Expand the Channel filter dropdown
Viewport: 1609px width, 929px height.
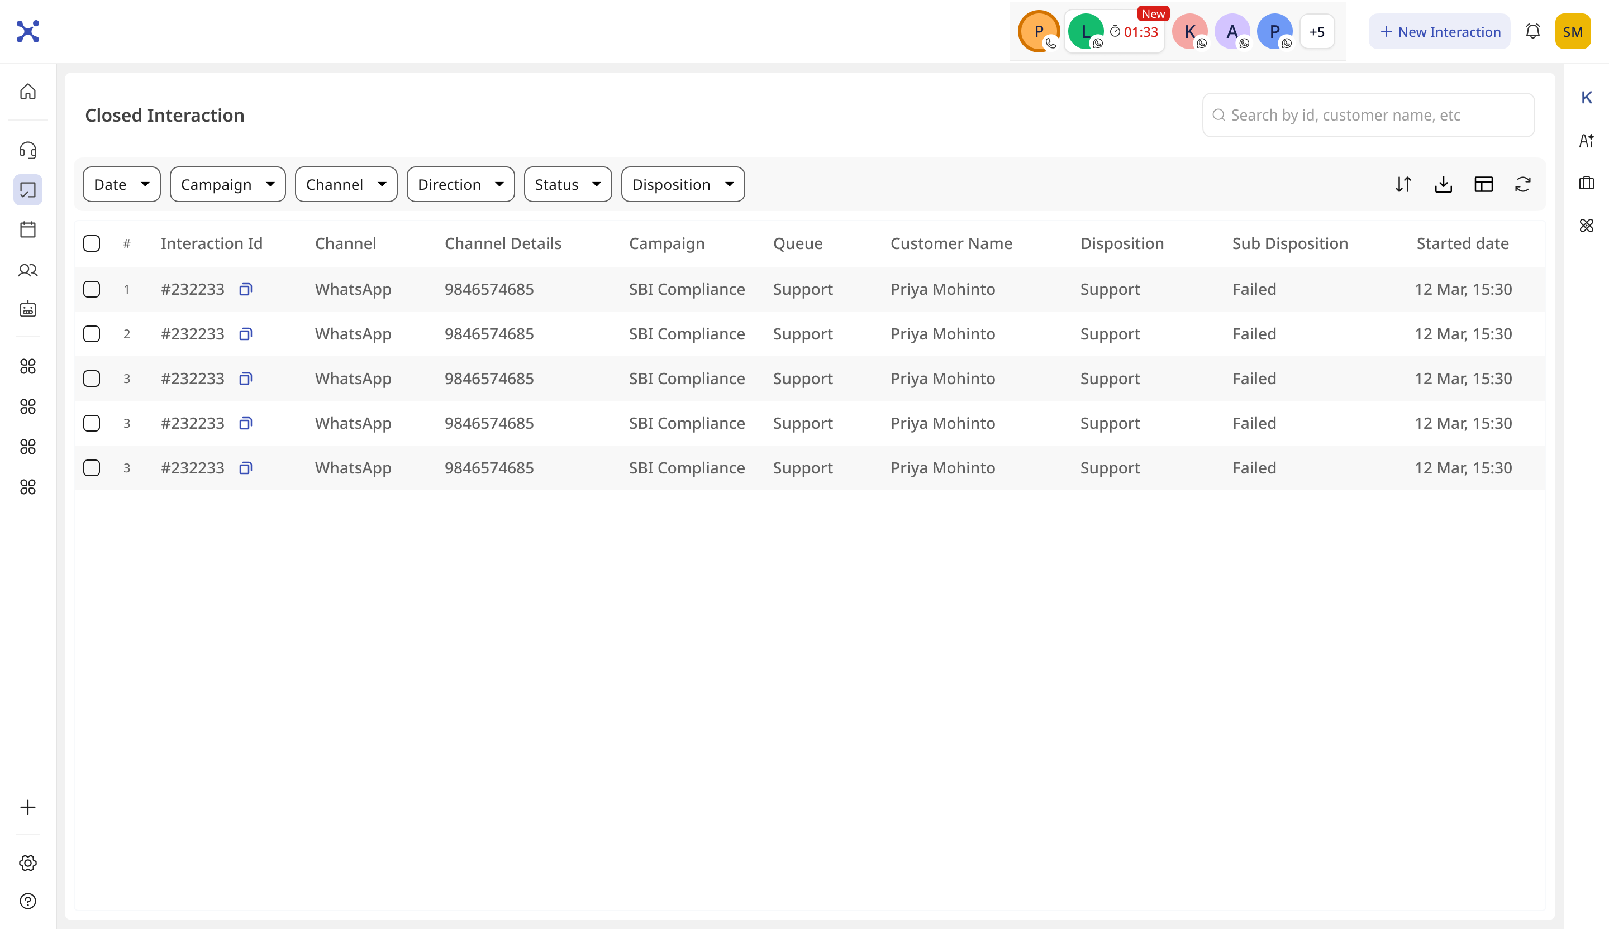pos(346,184)
